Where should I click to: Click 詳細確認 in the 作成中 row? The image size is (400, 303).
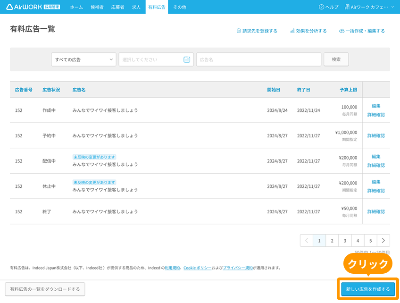point(376,115)
